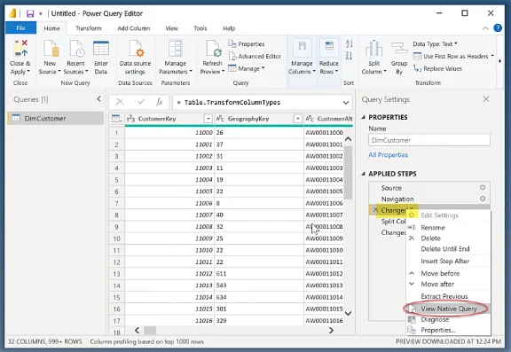Open the GeographyKey column filter dropdown
511x352 pixels.
pyautogui.click(x=297, y=119)
